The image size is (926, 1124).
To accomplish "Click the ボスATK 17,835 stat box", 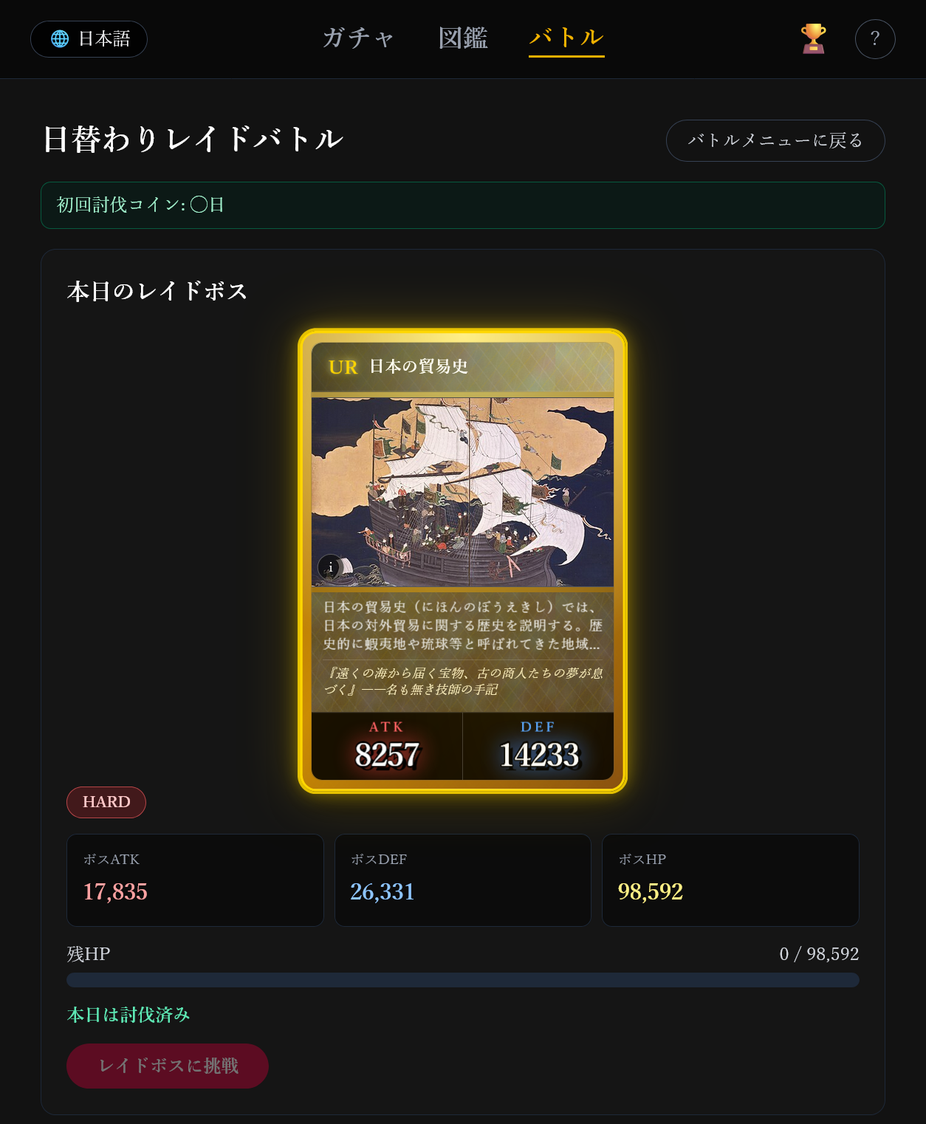I will click(195, 880).
